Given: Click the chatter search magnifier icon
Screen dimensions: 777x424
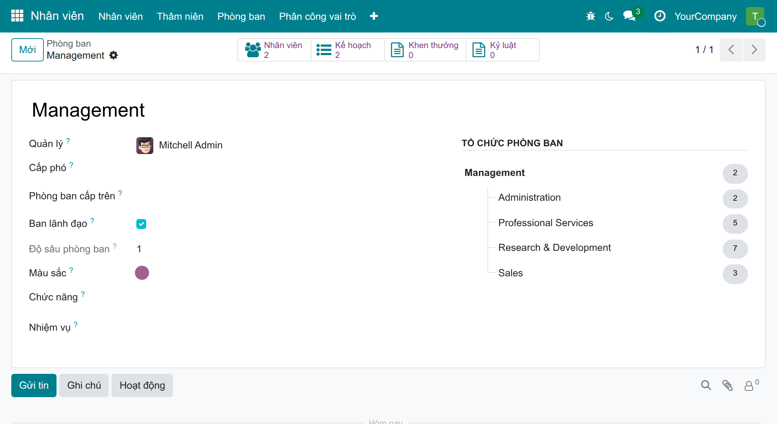Looking at the screenshot, I should [706, 385].
